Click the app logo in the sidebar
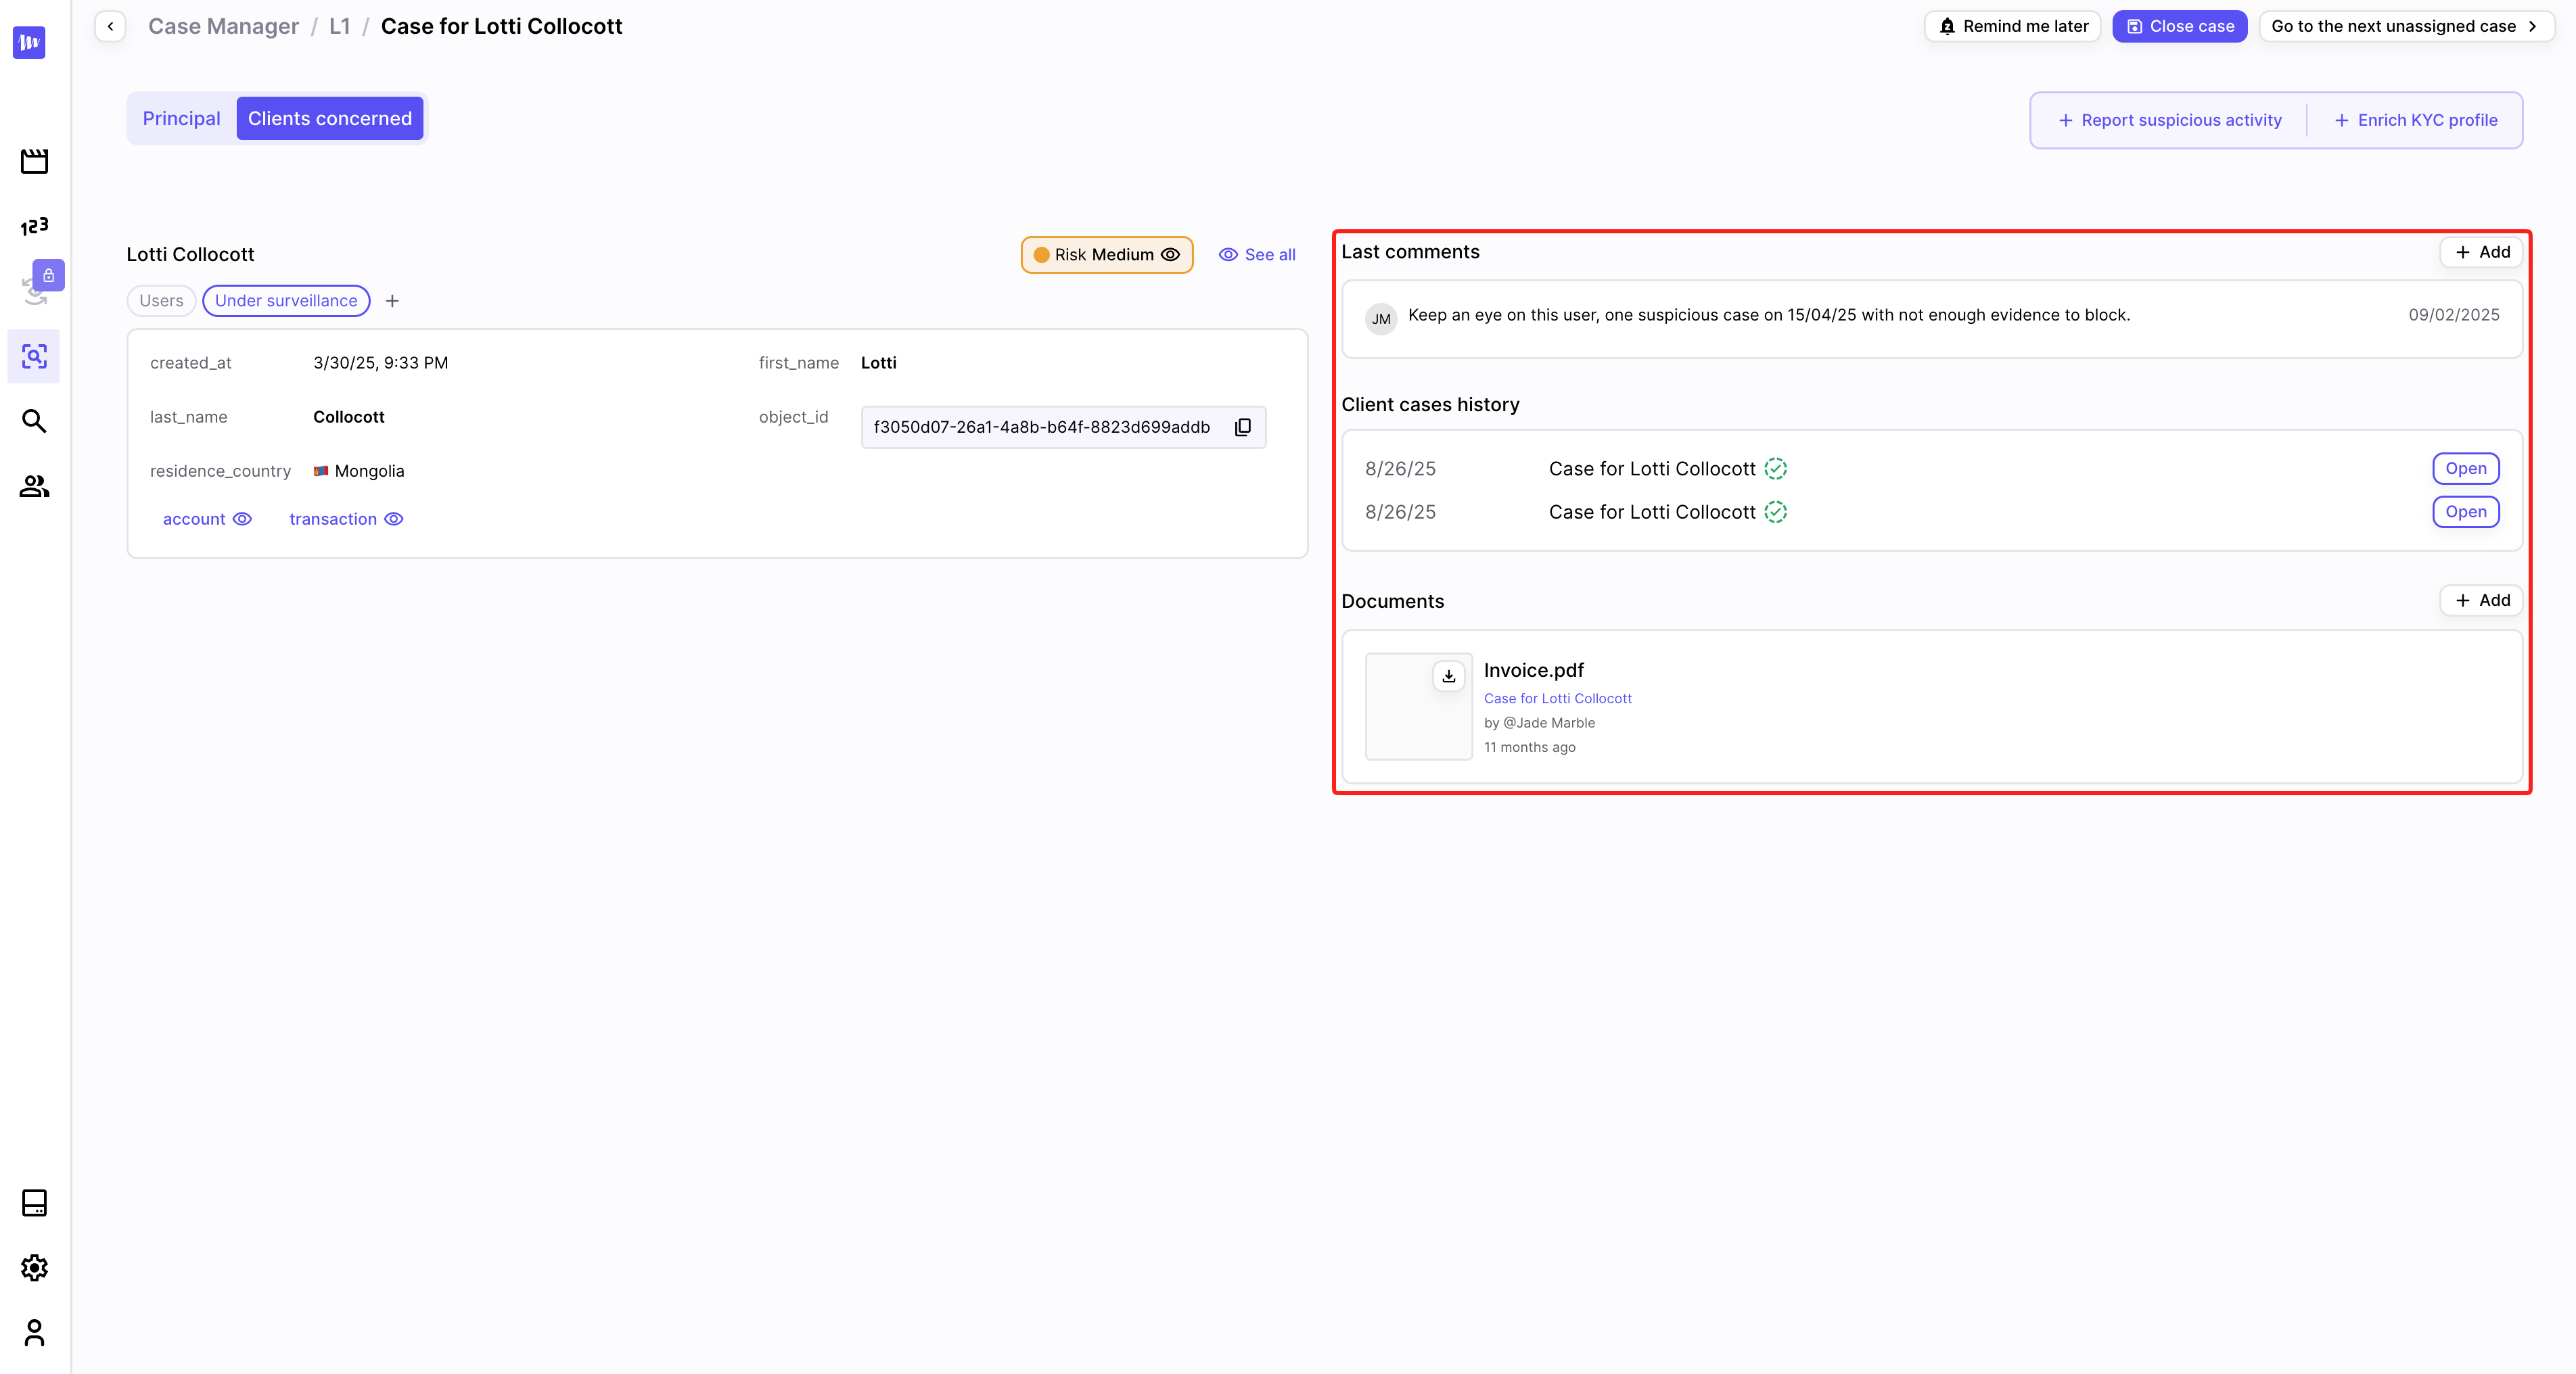The height and width of the screenshot is (1374, 2576). click(29, 42)
